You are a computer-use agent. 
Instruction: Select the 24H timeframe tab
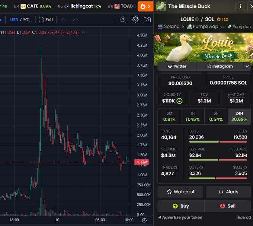click(239, 117)
